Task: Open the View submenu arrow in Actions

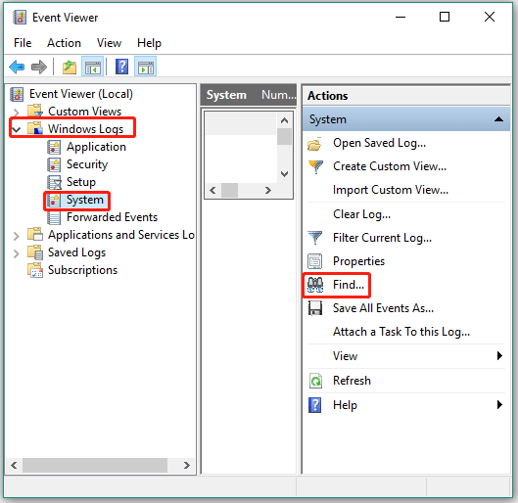Action: click(499, 356)
